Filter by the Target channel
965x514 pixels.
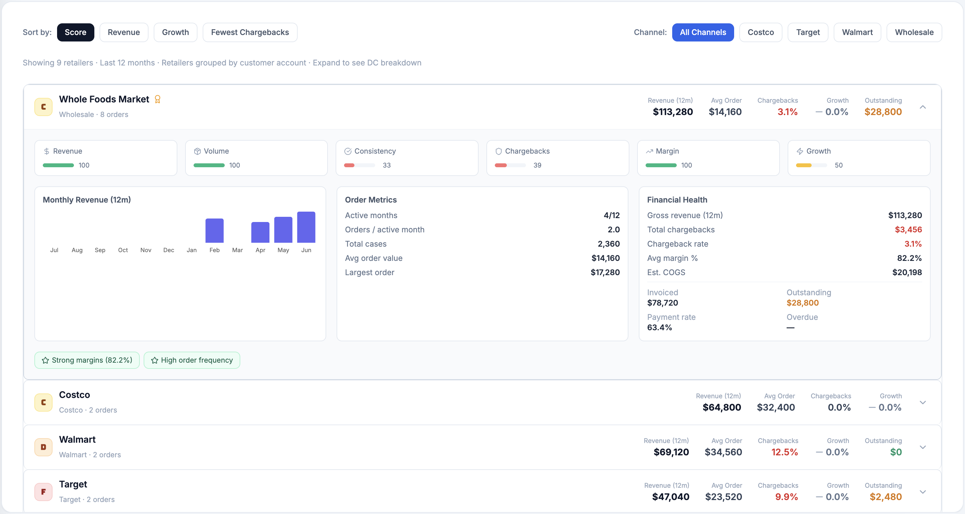(x=808, y=32)
